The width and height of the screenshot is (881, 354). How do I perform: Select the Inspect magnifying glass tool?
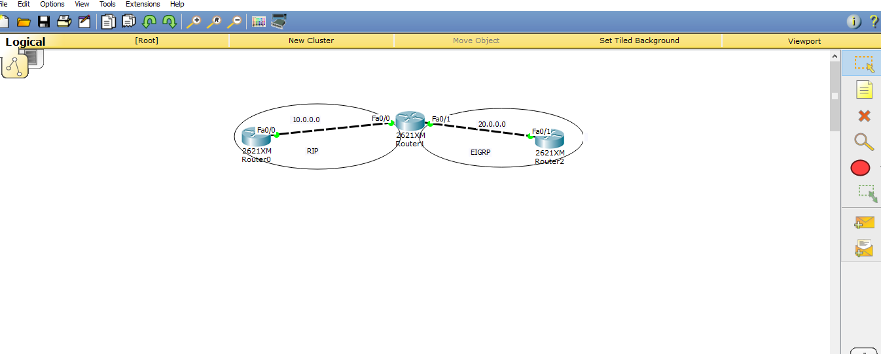coord(864,142)
